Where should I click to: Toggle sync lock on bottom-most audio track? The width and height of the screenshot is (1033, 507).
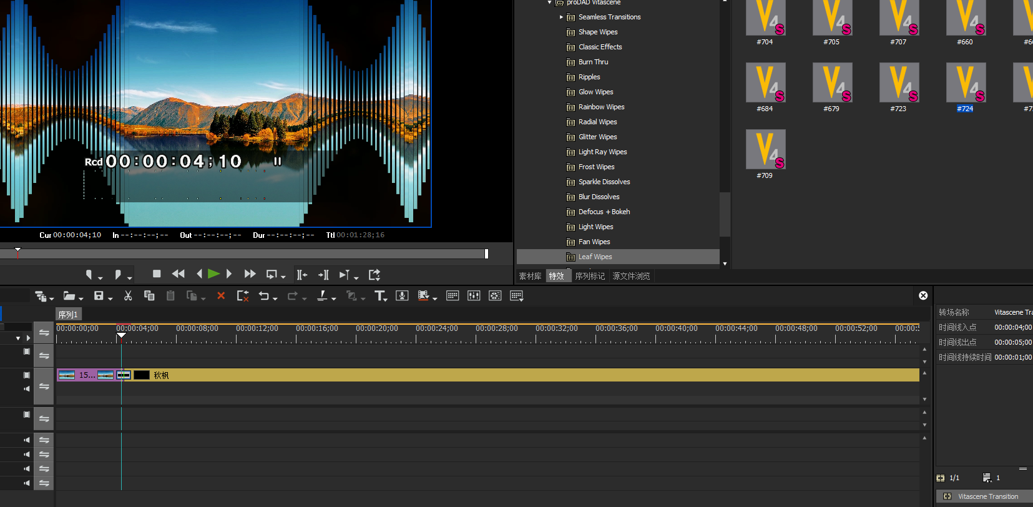pos(44,483)
